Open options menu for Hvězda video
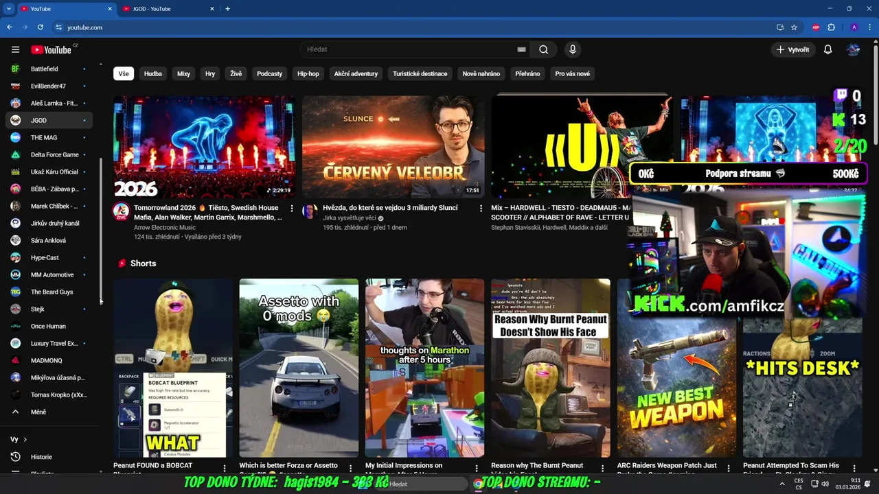879x494 pixels. coord(480,208)
